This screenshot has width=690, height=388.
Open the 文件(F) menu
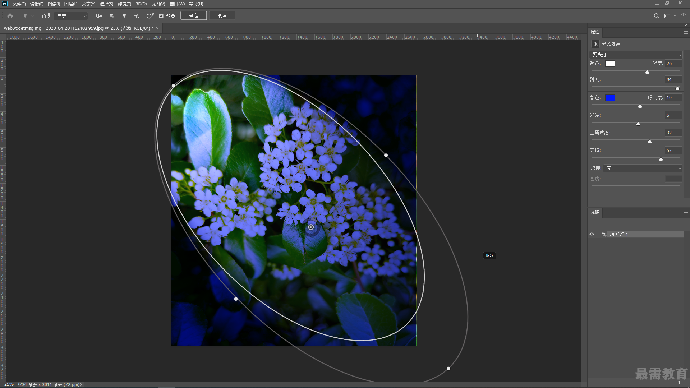(19, 4)
